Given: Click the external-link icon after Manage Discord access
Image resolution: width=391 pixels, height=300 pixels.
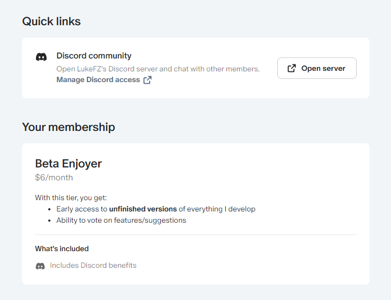Looking at the screenshot, I should pos(147,80).
